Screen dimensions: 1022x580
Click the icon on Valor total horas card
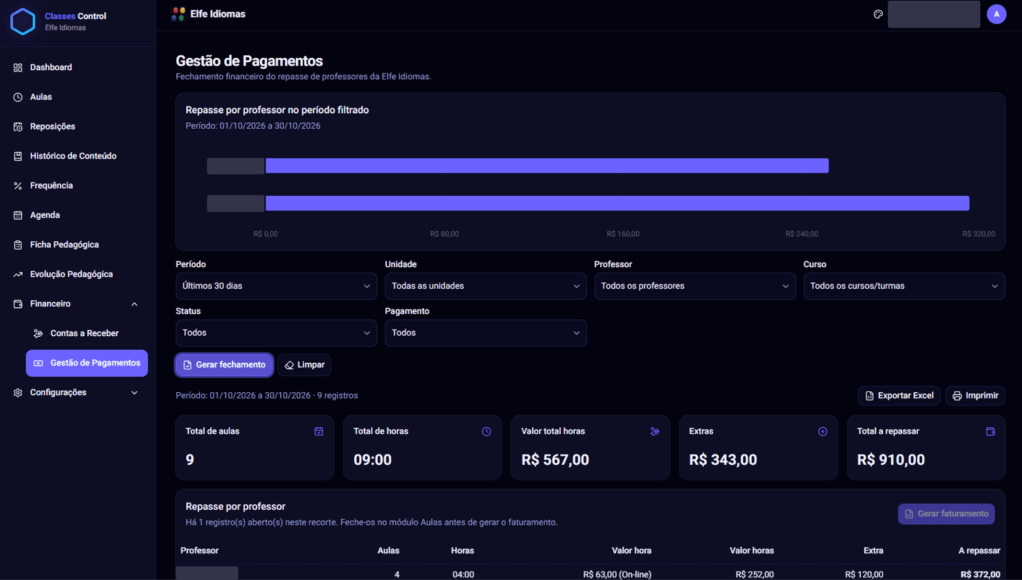point(655,432)
